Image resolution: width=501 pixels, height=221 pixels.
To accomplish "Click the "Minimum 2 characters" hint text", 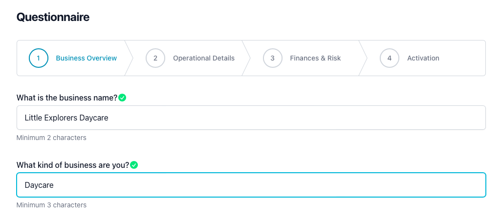I will point(51,138).
